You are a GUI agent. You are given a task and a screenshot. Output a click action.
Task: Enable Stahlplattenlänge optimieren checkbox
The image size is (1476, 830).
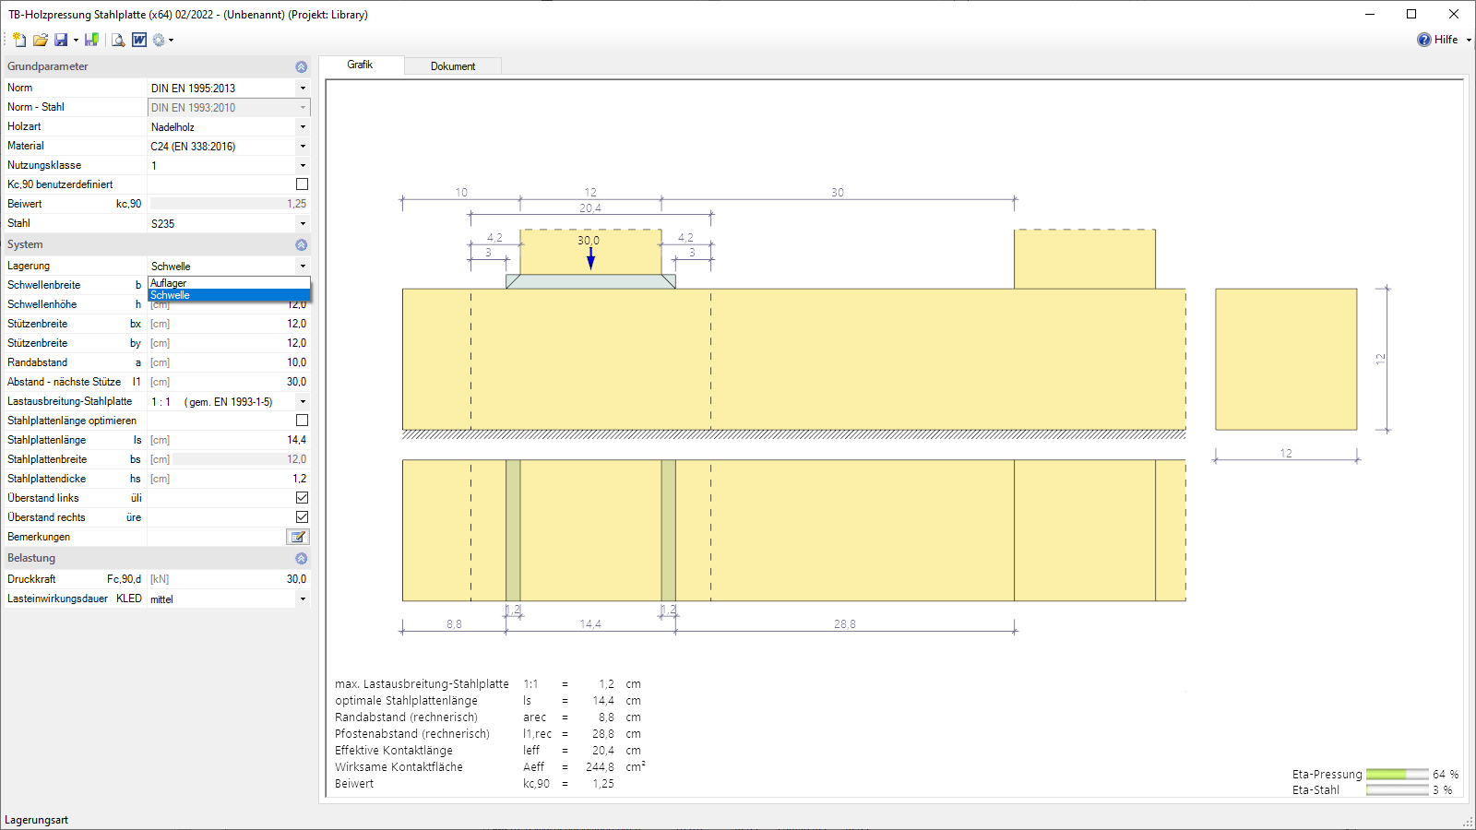(302, 421)
